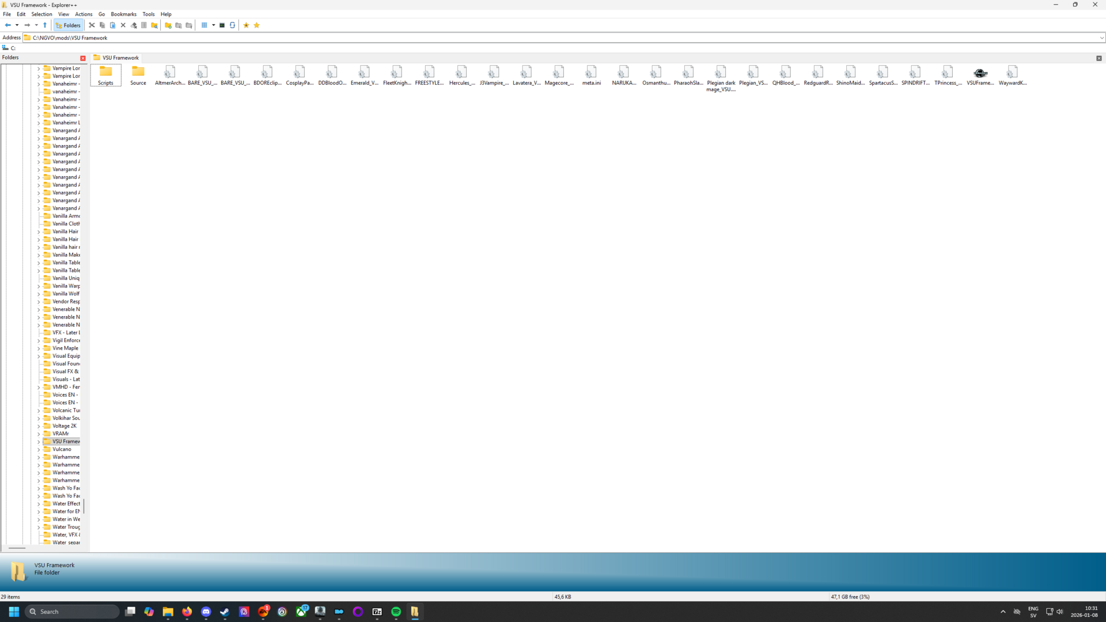Click the permanent delete icon
This screenshot has width=1106, height=622.
point(134,25)
